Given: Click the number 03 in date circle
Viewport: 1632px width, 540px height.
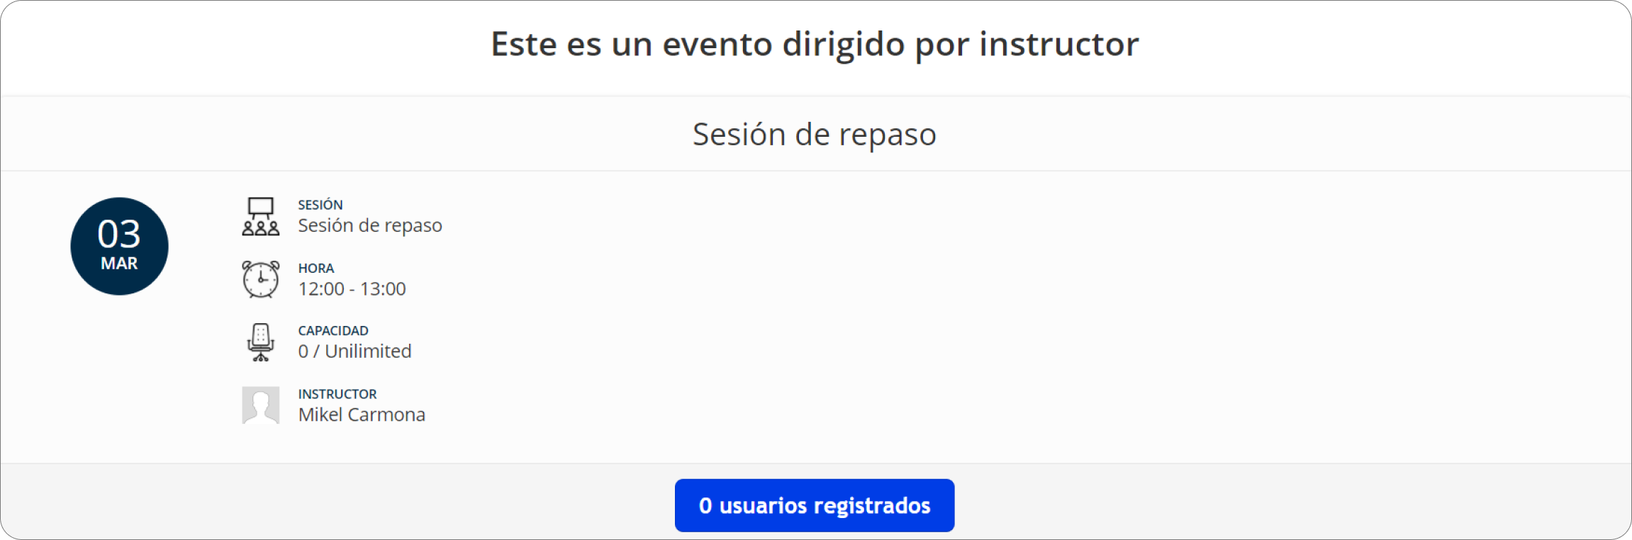Looking at the screenshot, I should (x=119, y=234).
